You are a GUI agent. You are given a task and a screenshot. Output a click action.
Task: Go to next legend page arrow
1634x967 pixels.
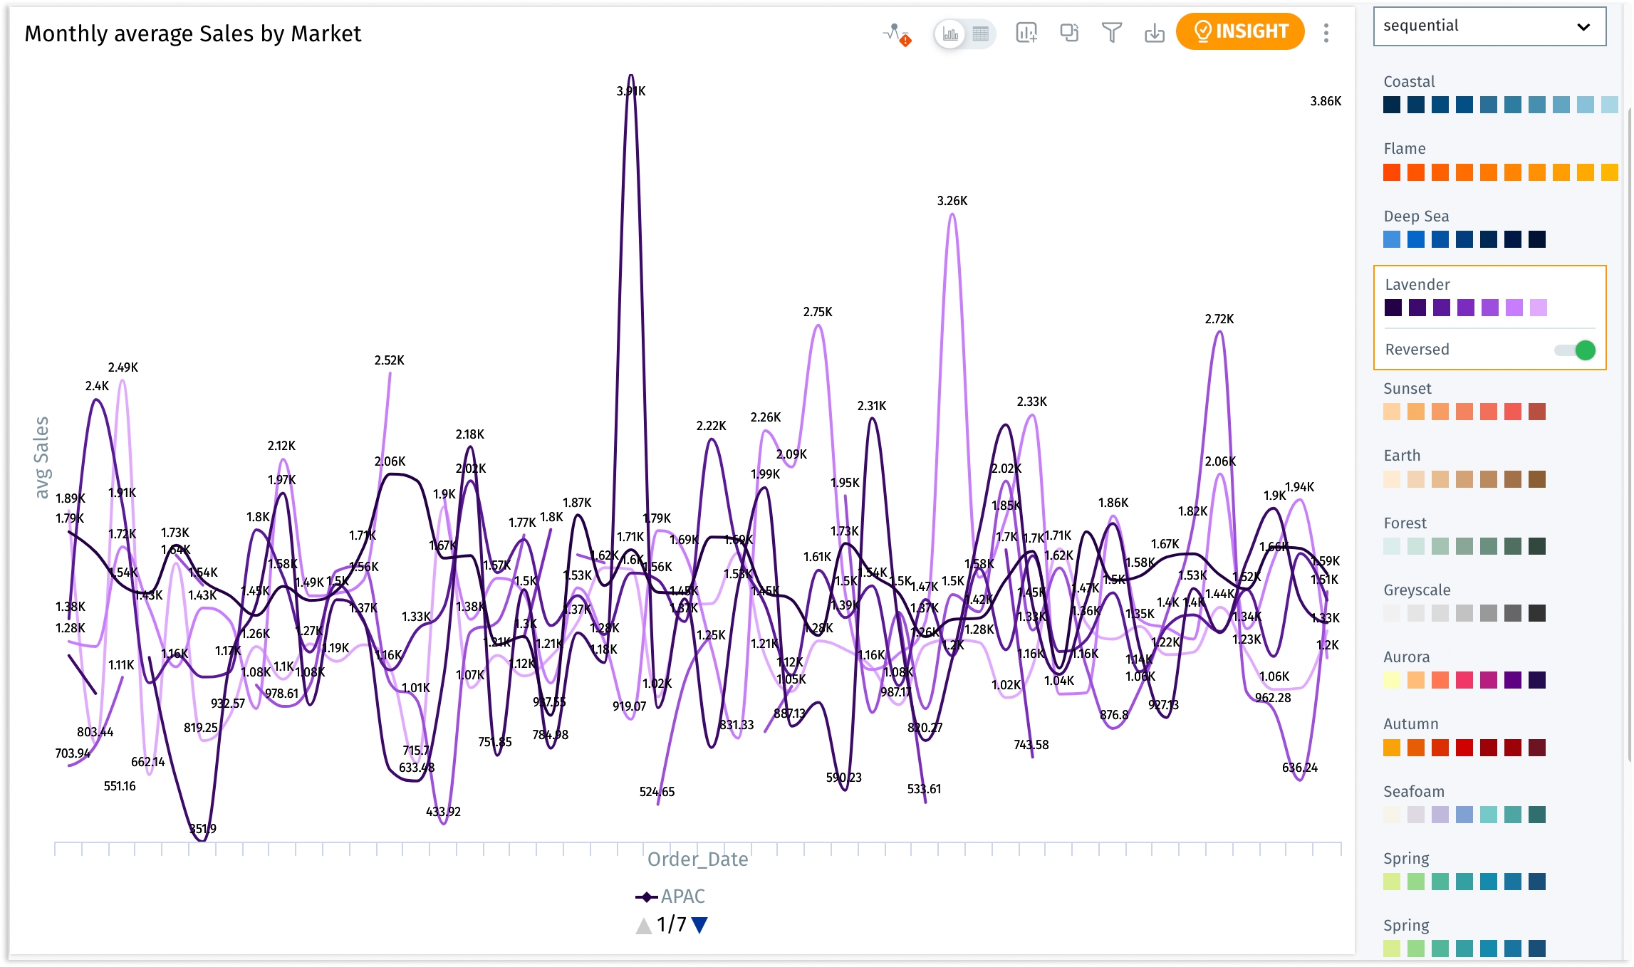[700, 924]
